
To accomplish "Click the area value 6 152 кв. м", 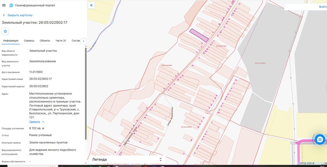I will coord(37,128).
